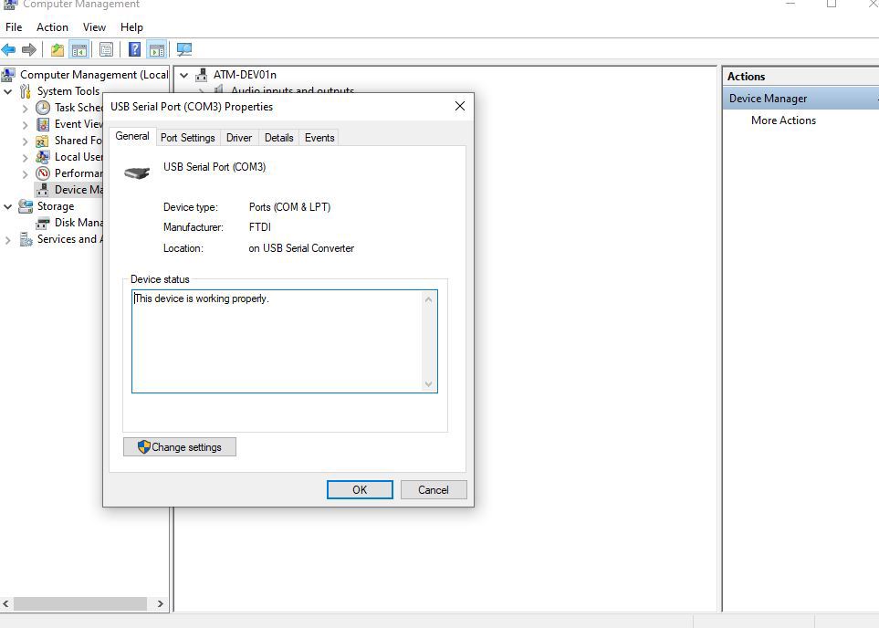Screen dimensions: 879x628
Task: Toggle the Show/Hide Console Tree icon
Action: (x=78, y=48)
